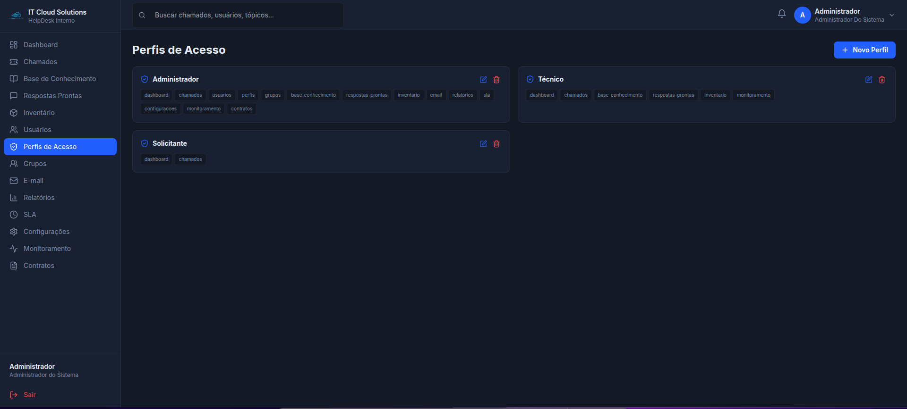Focus the Buscar chamados search field
Screen dimensions: 907x409
click(x=238, y=15)
